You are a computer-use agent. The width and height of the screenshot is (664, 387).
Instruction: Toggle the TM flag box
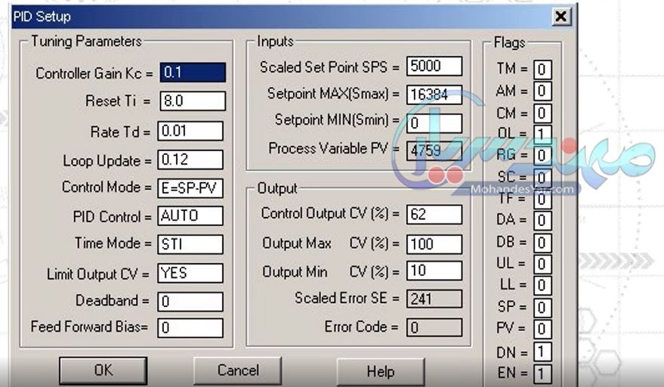[x=542, y=70]
